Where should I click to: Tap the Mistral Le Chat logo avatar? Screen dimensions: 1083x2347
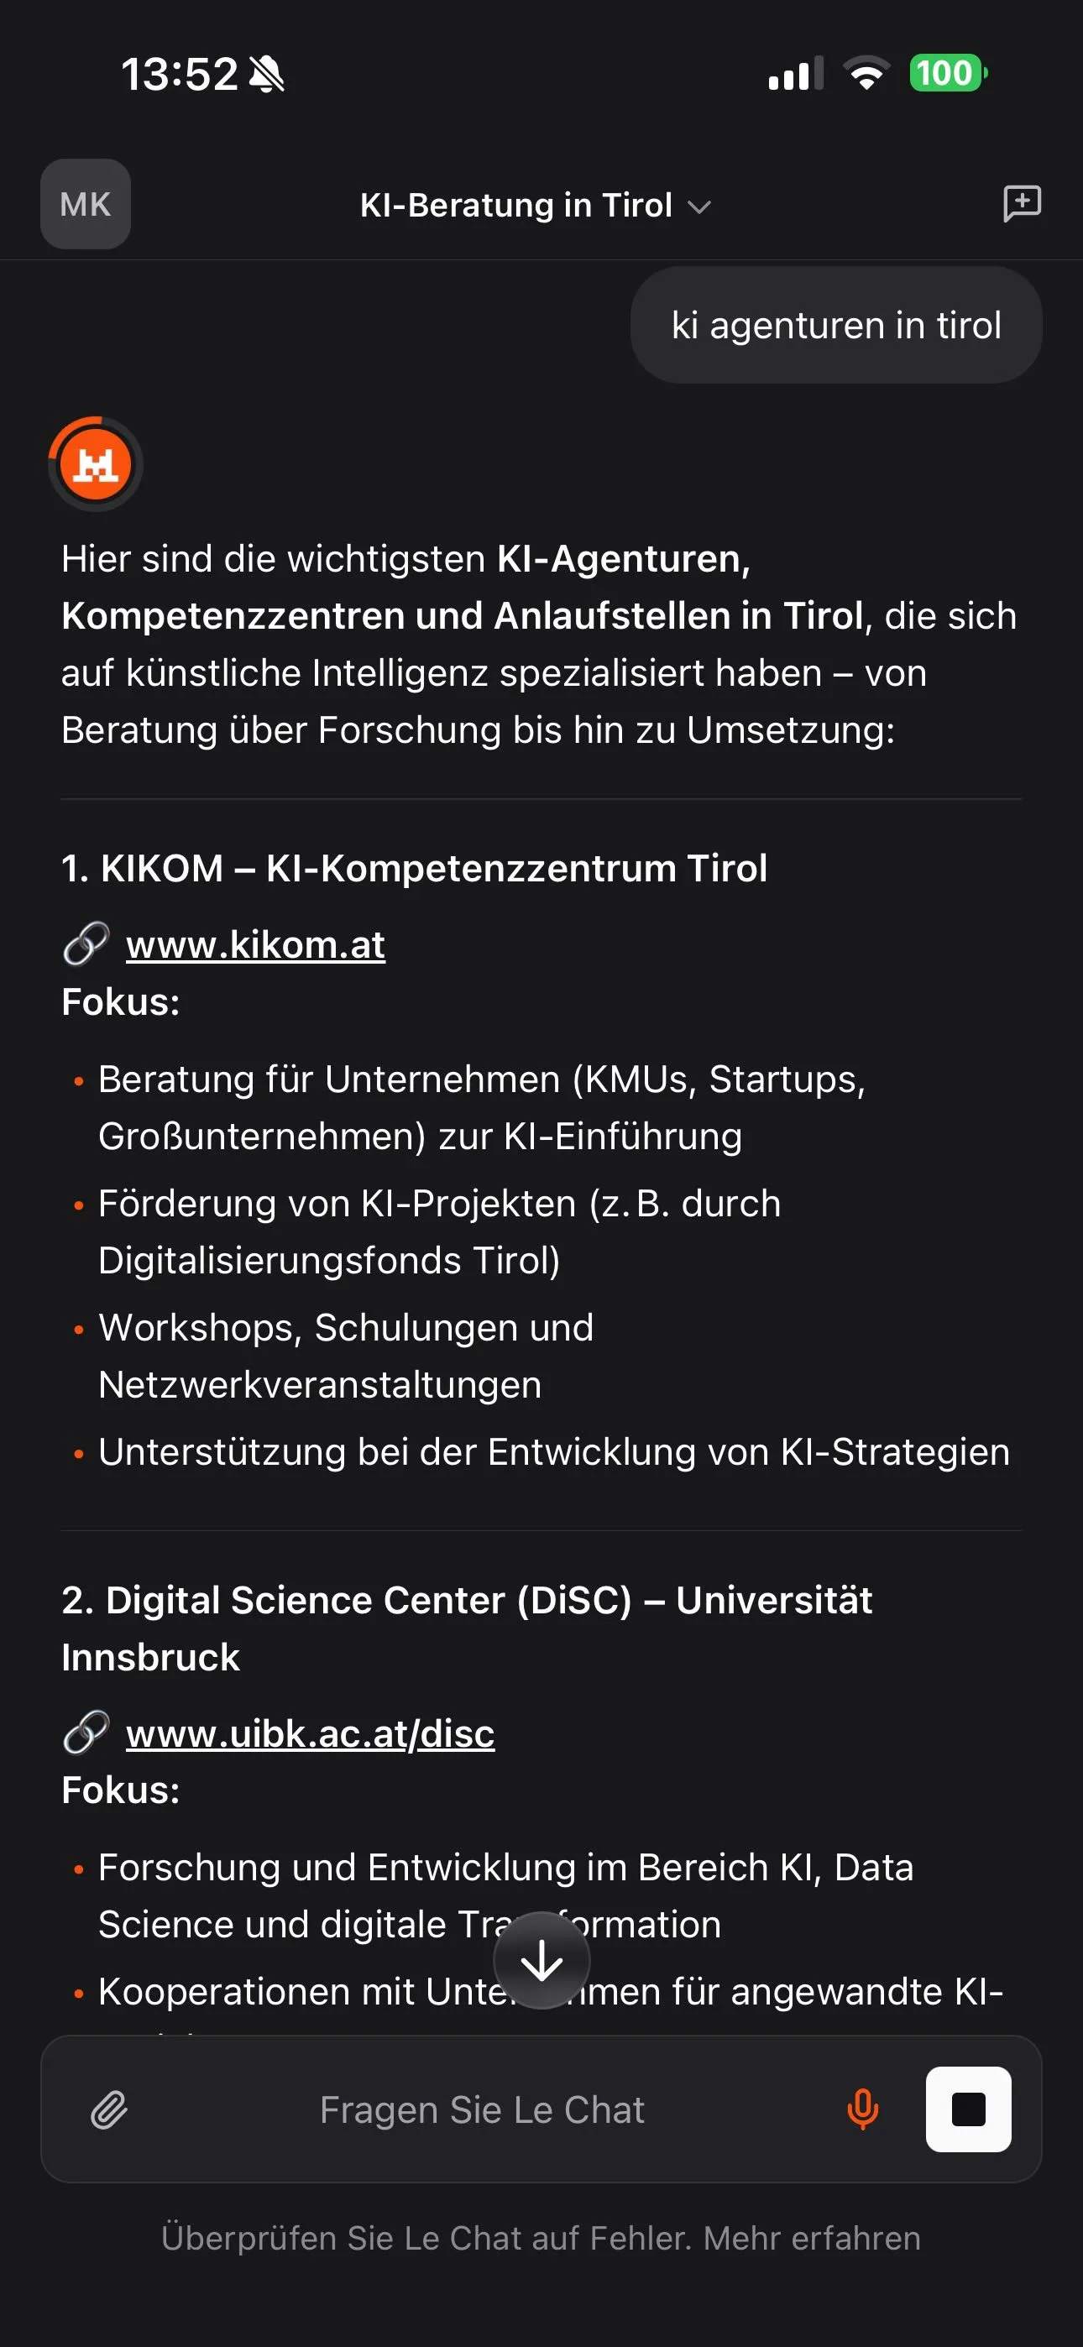click(96, 463)
